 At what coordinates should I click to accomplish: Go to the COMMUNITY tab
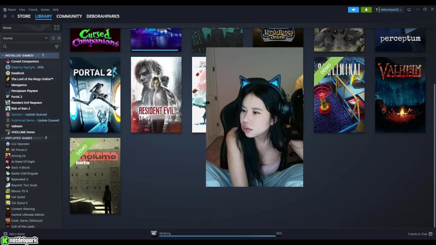[x=69, y=16]
